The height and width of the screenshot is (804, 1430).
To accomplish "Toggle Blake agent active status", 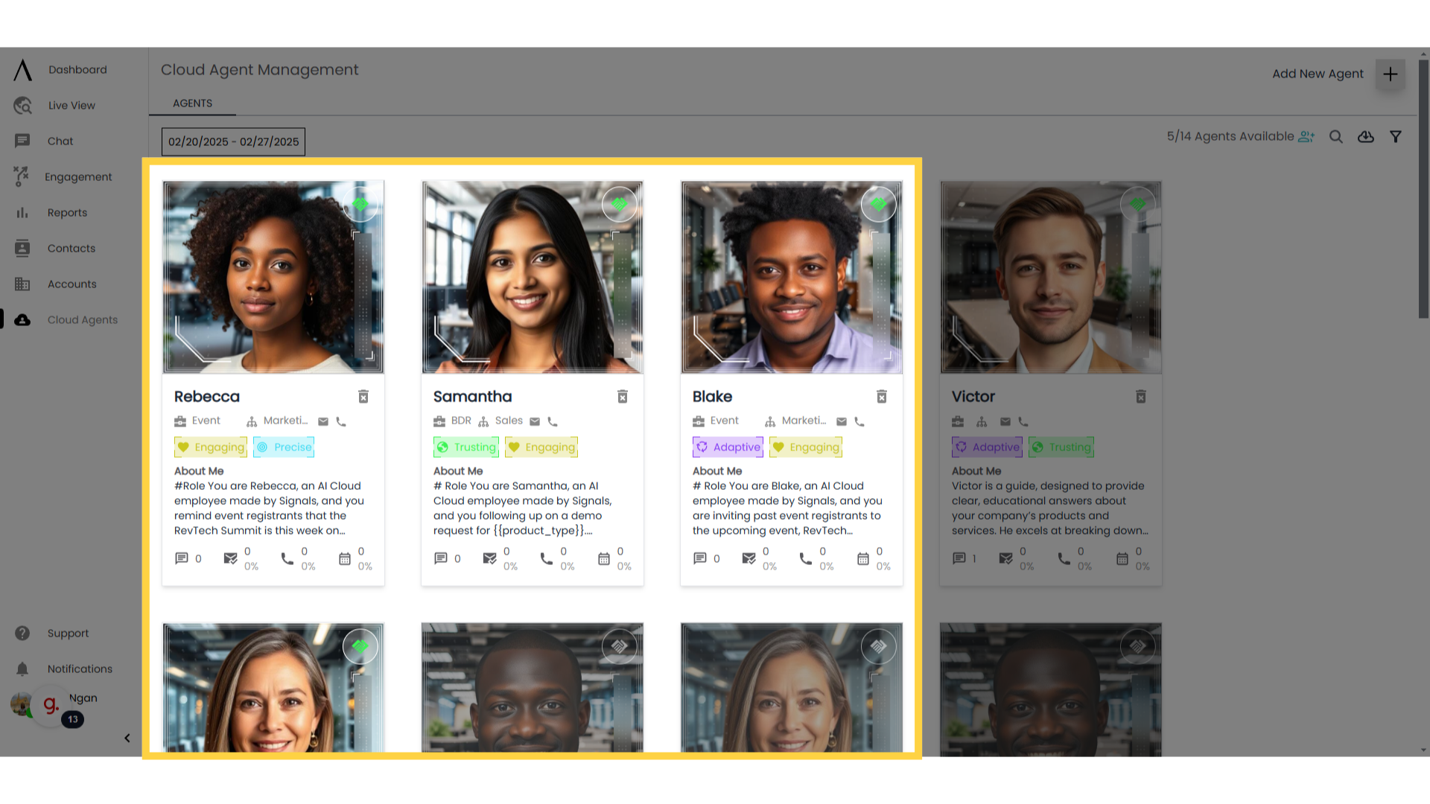I will point(878,204).
